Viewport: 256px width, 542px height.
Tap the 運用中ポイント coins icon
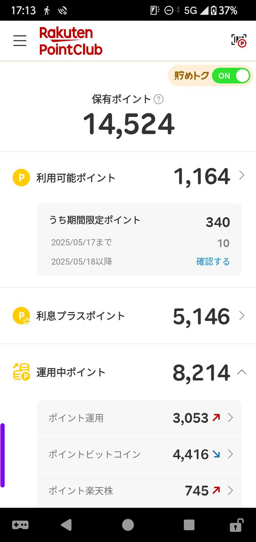point(21,372)
